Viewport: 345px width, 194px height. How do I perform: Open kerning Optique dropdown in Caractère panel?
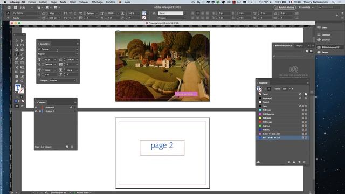pos(55,65)
